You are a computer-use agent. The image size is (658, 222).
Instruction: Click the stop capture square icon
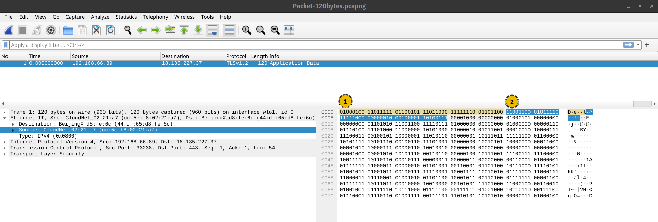click(23, 30)
